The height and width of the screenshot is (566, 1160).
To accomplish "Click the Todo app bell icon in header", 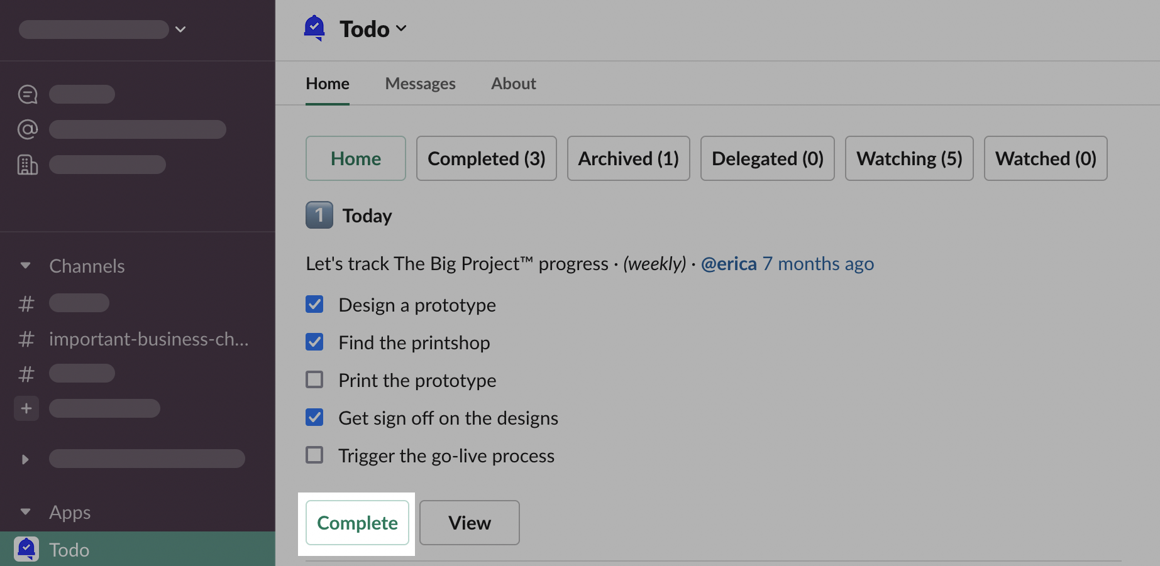I will click(x=314, y=28).
